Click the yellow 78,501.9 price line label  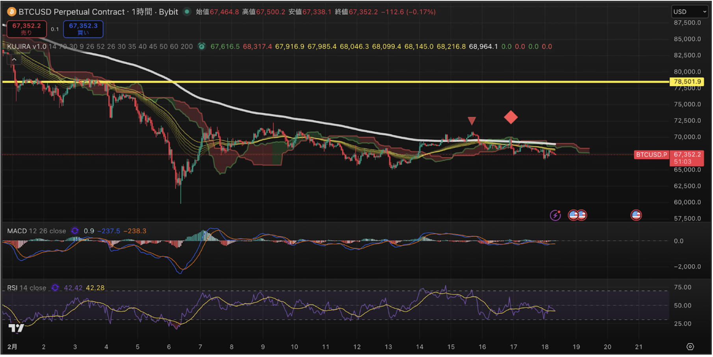687,82
